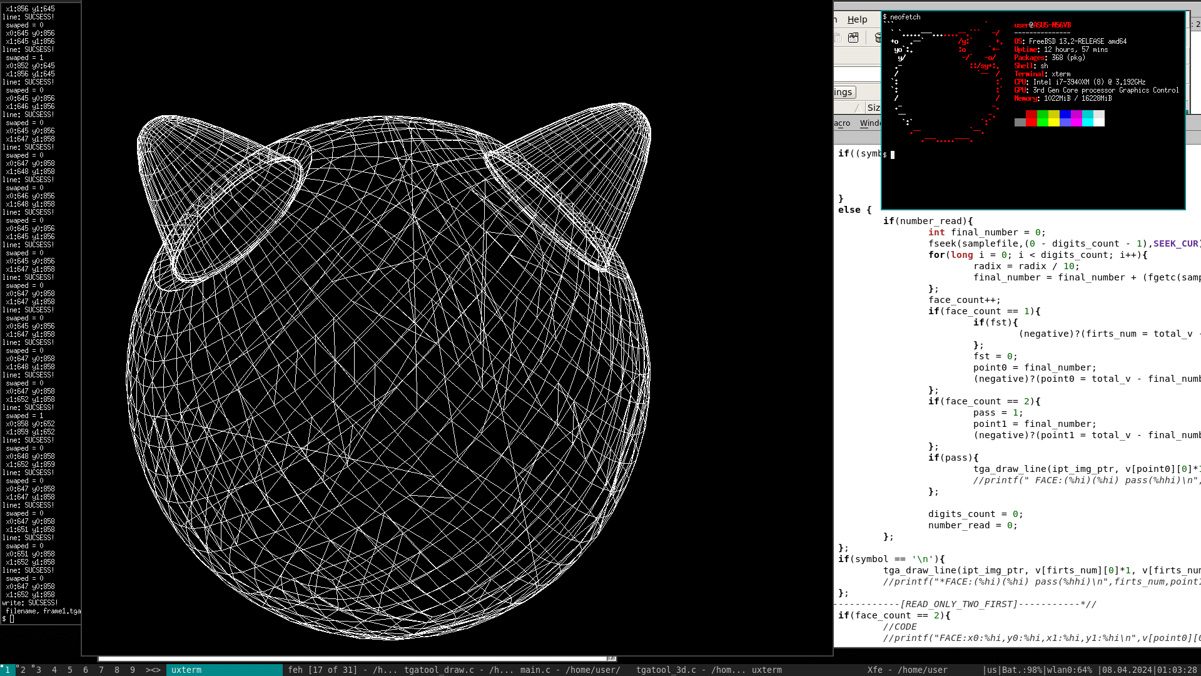Viewport: 1201px width, 676px height.
Task: Click the 'Memory: 1022MiB / 16228MiB' line
Action: point(1063,98)
